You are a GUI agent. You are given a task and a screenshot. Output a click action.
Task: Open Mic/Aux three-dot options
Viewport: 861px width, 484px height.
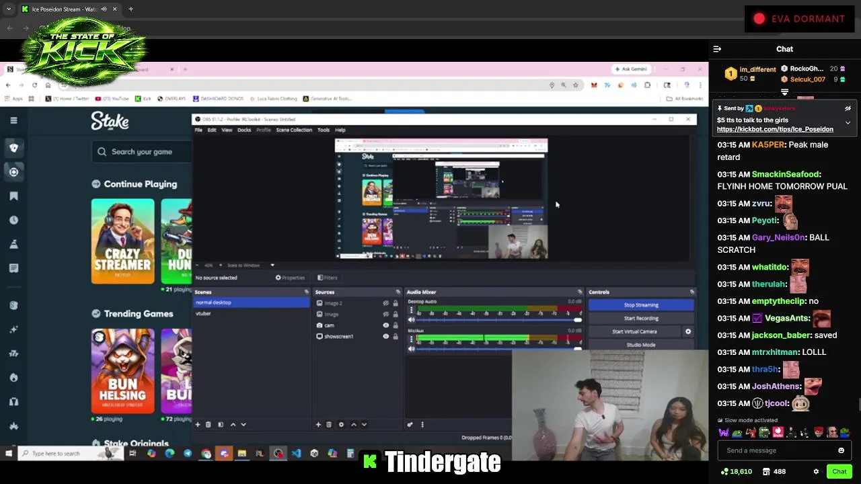click(411, 339)
